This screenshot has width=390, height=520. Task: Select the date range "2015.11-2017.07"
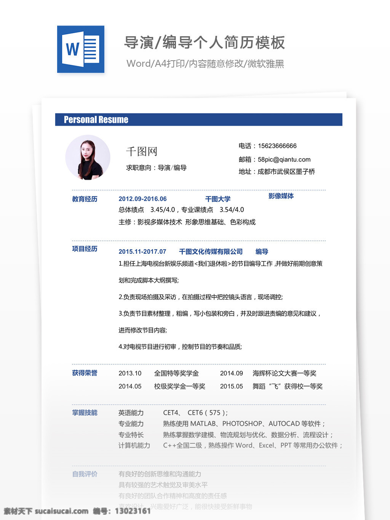pyautogui.click(x=142, y=251)
